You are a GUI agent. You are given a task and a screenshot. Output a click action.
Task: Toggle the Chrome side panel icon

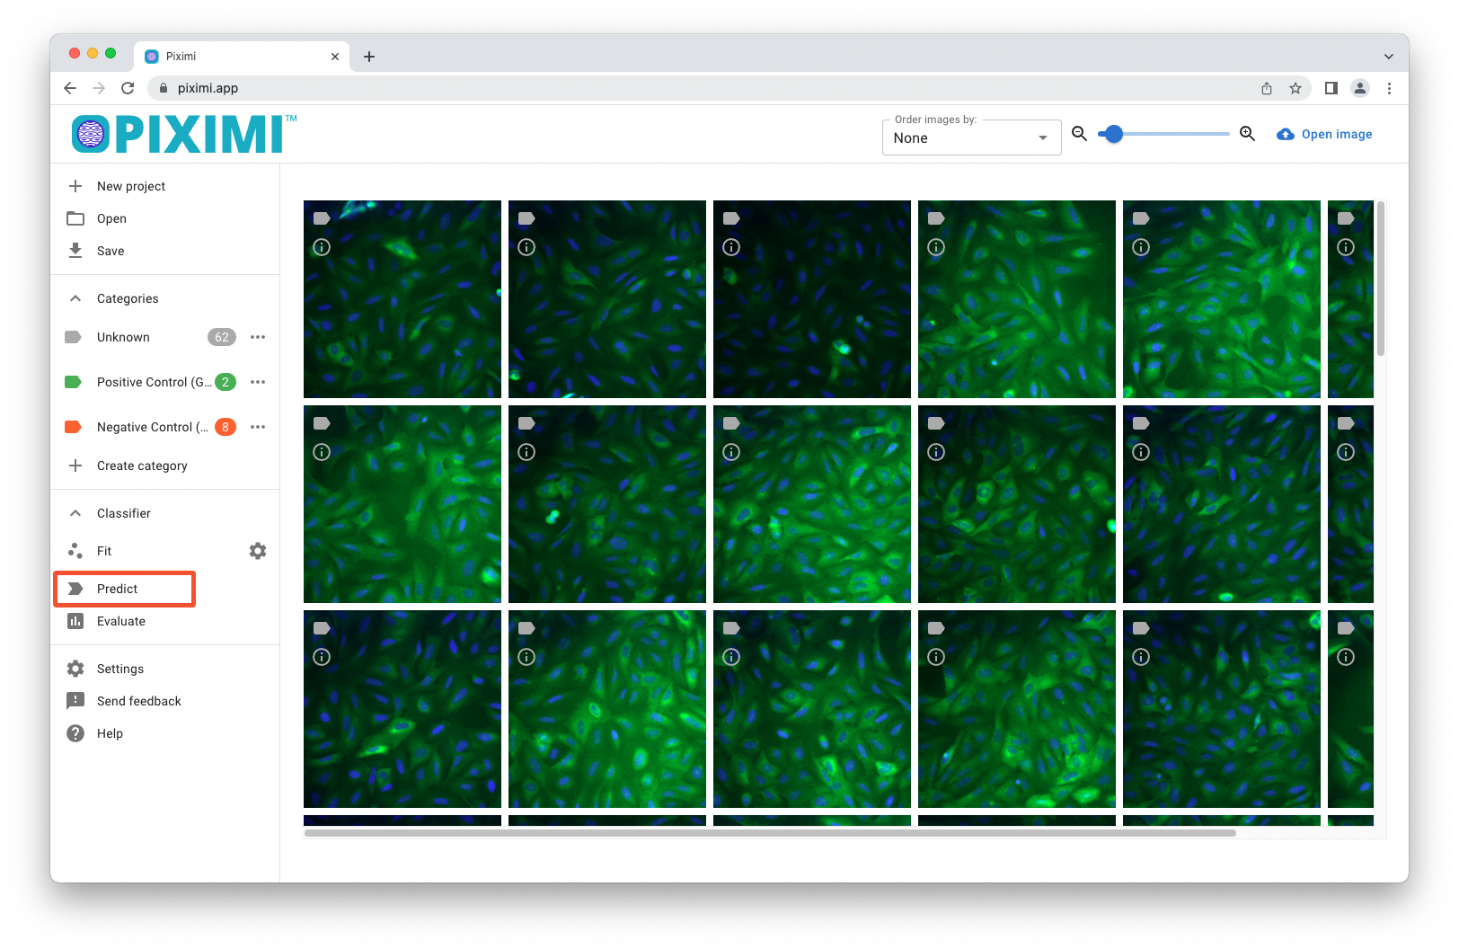(1331, 88)
